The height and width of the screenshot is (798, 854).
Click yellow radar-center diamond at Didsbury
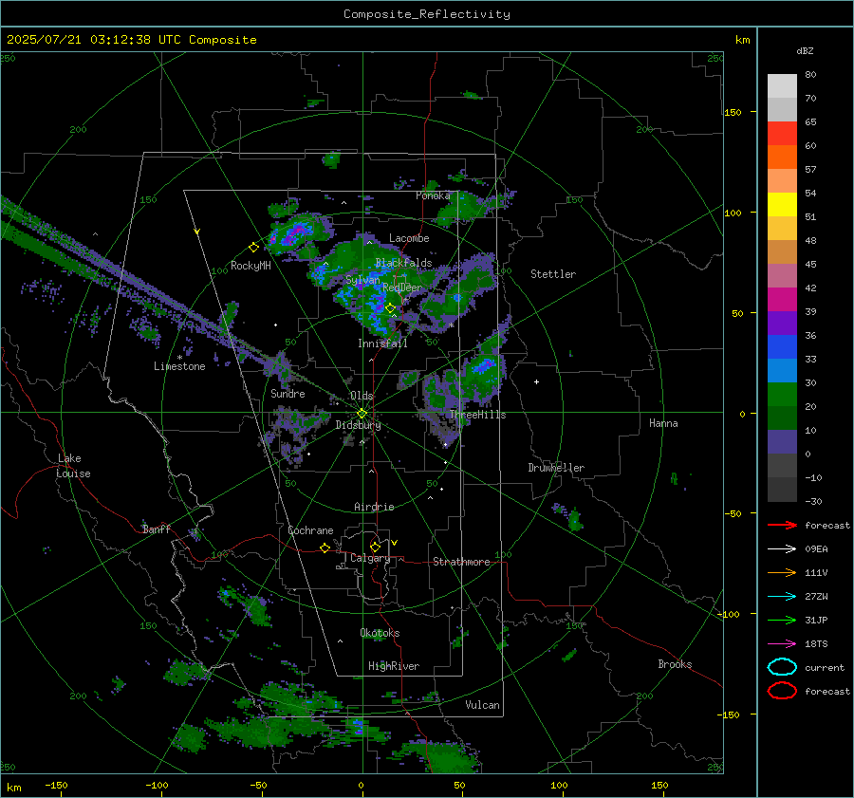[x=362, y=414]
